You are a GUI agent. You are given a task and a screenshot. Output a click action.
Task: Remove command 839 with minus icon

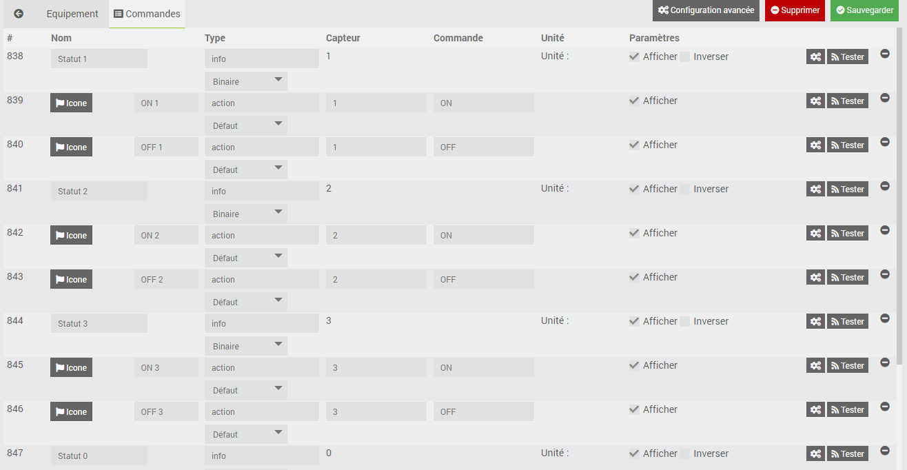point(885,98)
